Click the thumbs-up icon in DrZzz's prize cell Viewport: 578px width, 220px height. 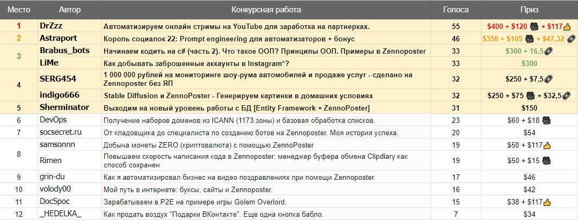tap(567, 26)
